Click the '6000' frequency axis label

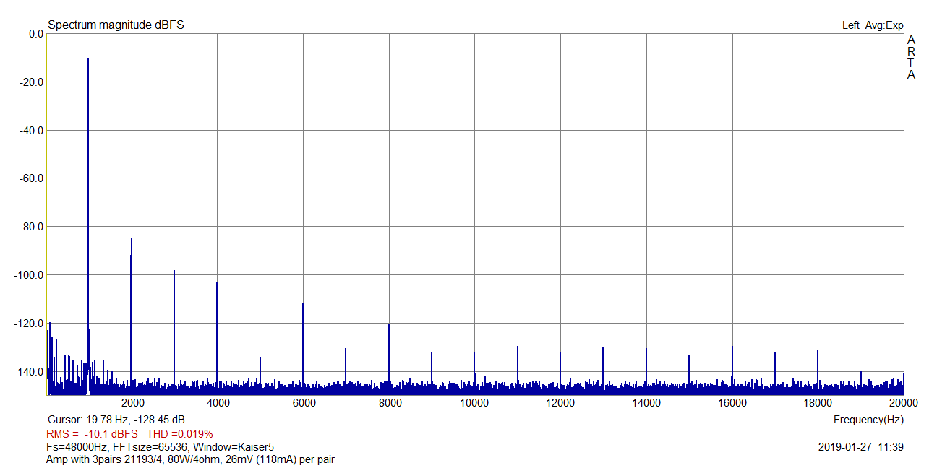(x=304, y=403)
